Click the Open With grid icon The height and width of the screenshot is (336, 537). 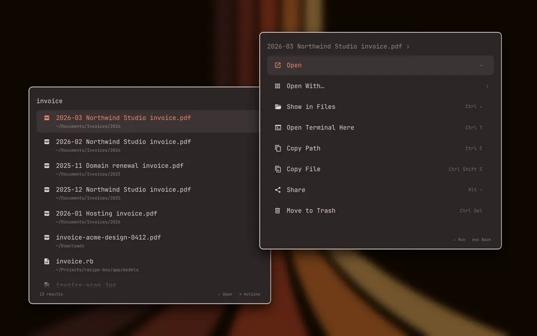pyautogui.click(x=278, y=86)
